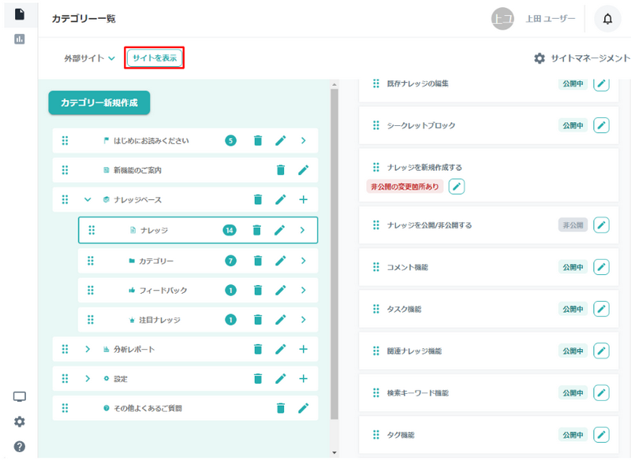The height and width of the screenshot is (460, 631).
Task: Click the カテゴリー一覧 page title
Action: 84,18
